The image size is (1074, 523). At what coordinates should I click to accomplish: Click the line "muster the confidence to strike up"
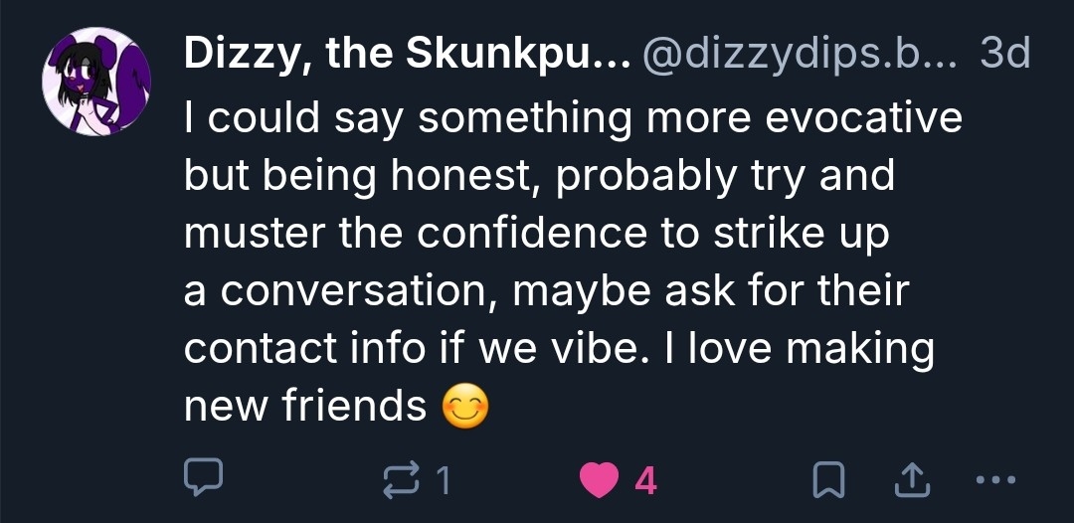[536, 234]
